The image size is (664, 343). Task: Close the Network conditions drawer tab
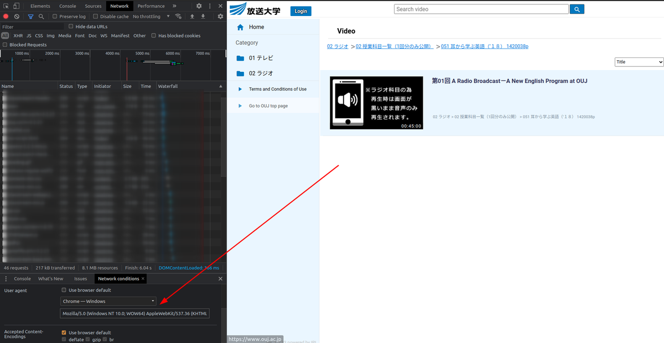pyautogui.click(x=143, y=279)
